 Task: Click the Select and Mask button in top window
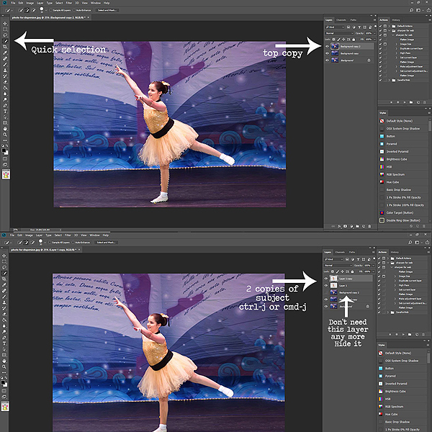tap(107, 10)
